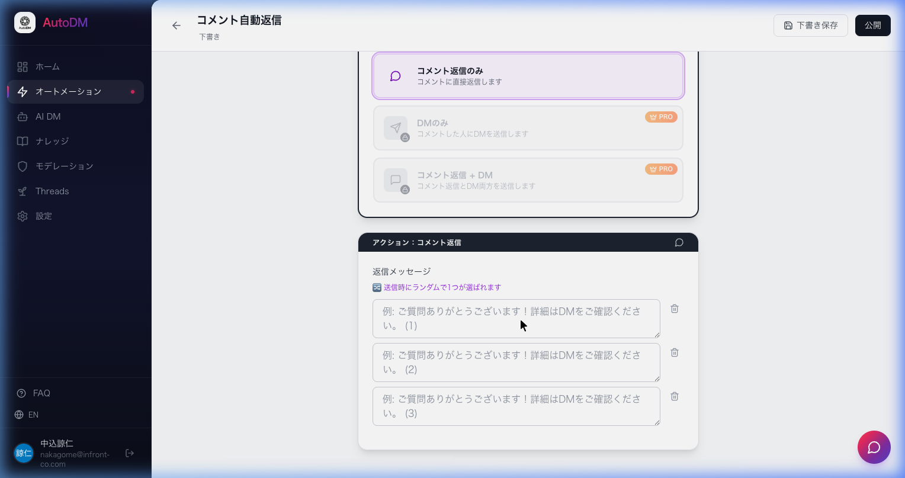The image size is (905, 478).
Task: Open the floating chat support bubble
Action: pyautogui.click(x=874, y=447)
